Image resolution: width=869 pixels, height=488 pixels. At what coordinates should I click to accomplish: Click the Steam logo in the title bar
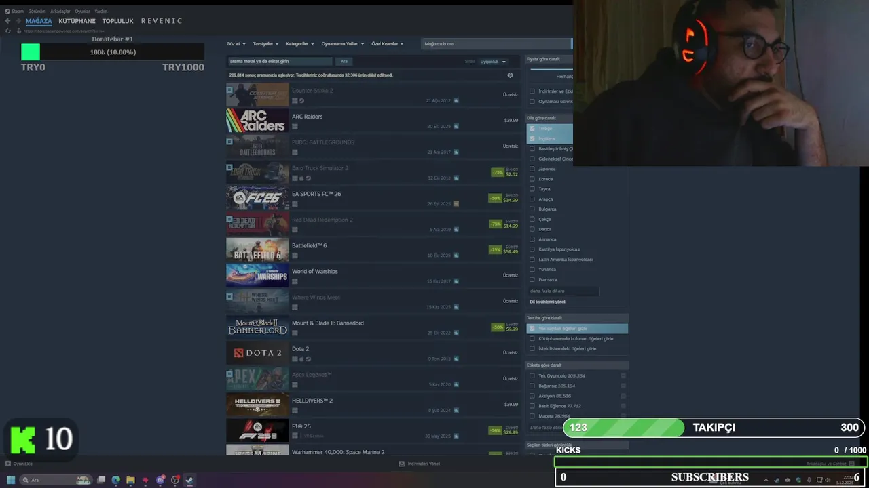click(x=7, y=12)
